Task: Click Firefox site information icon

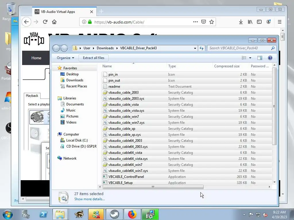Action: tap(84, 22)
